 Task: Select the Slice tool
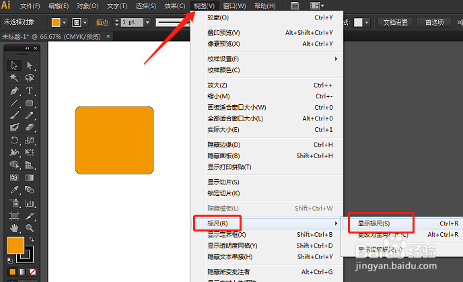coord(29,216)
